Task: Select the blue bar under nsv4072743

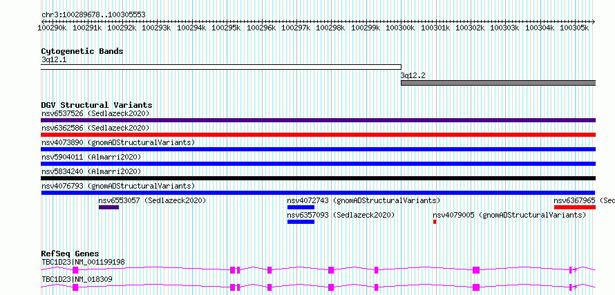Action: point(301,207)
